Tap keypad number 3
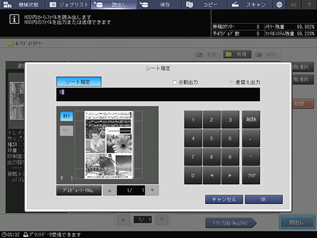 point(230,120)
